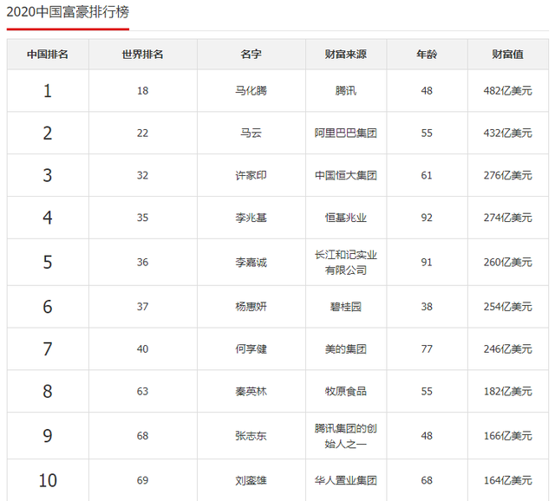Select the 名字 column header
Image resolution: width=555 pixels, height=501 pixels.
(251, 54)
